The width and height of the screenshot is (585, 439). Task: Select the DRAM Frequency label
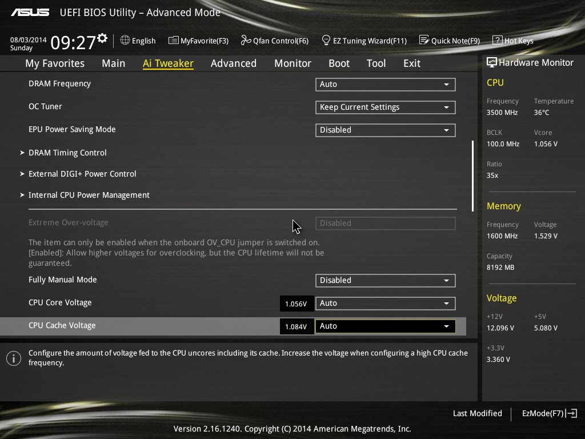[59, 83]
